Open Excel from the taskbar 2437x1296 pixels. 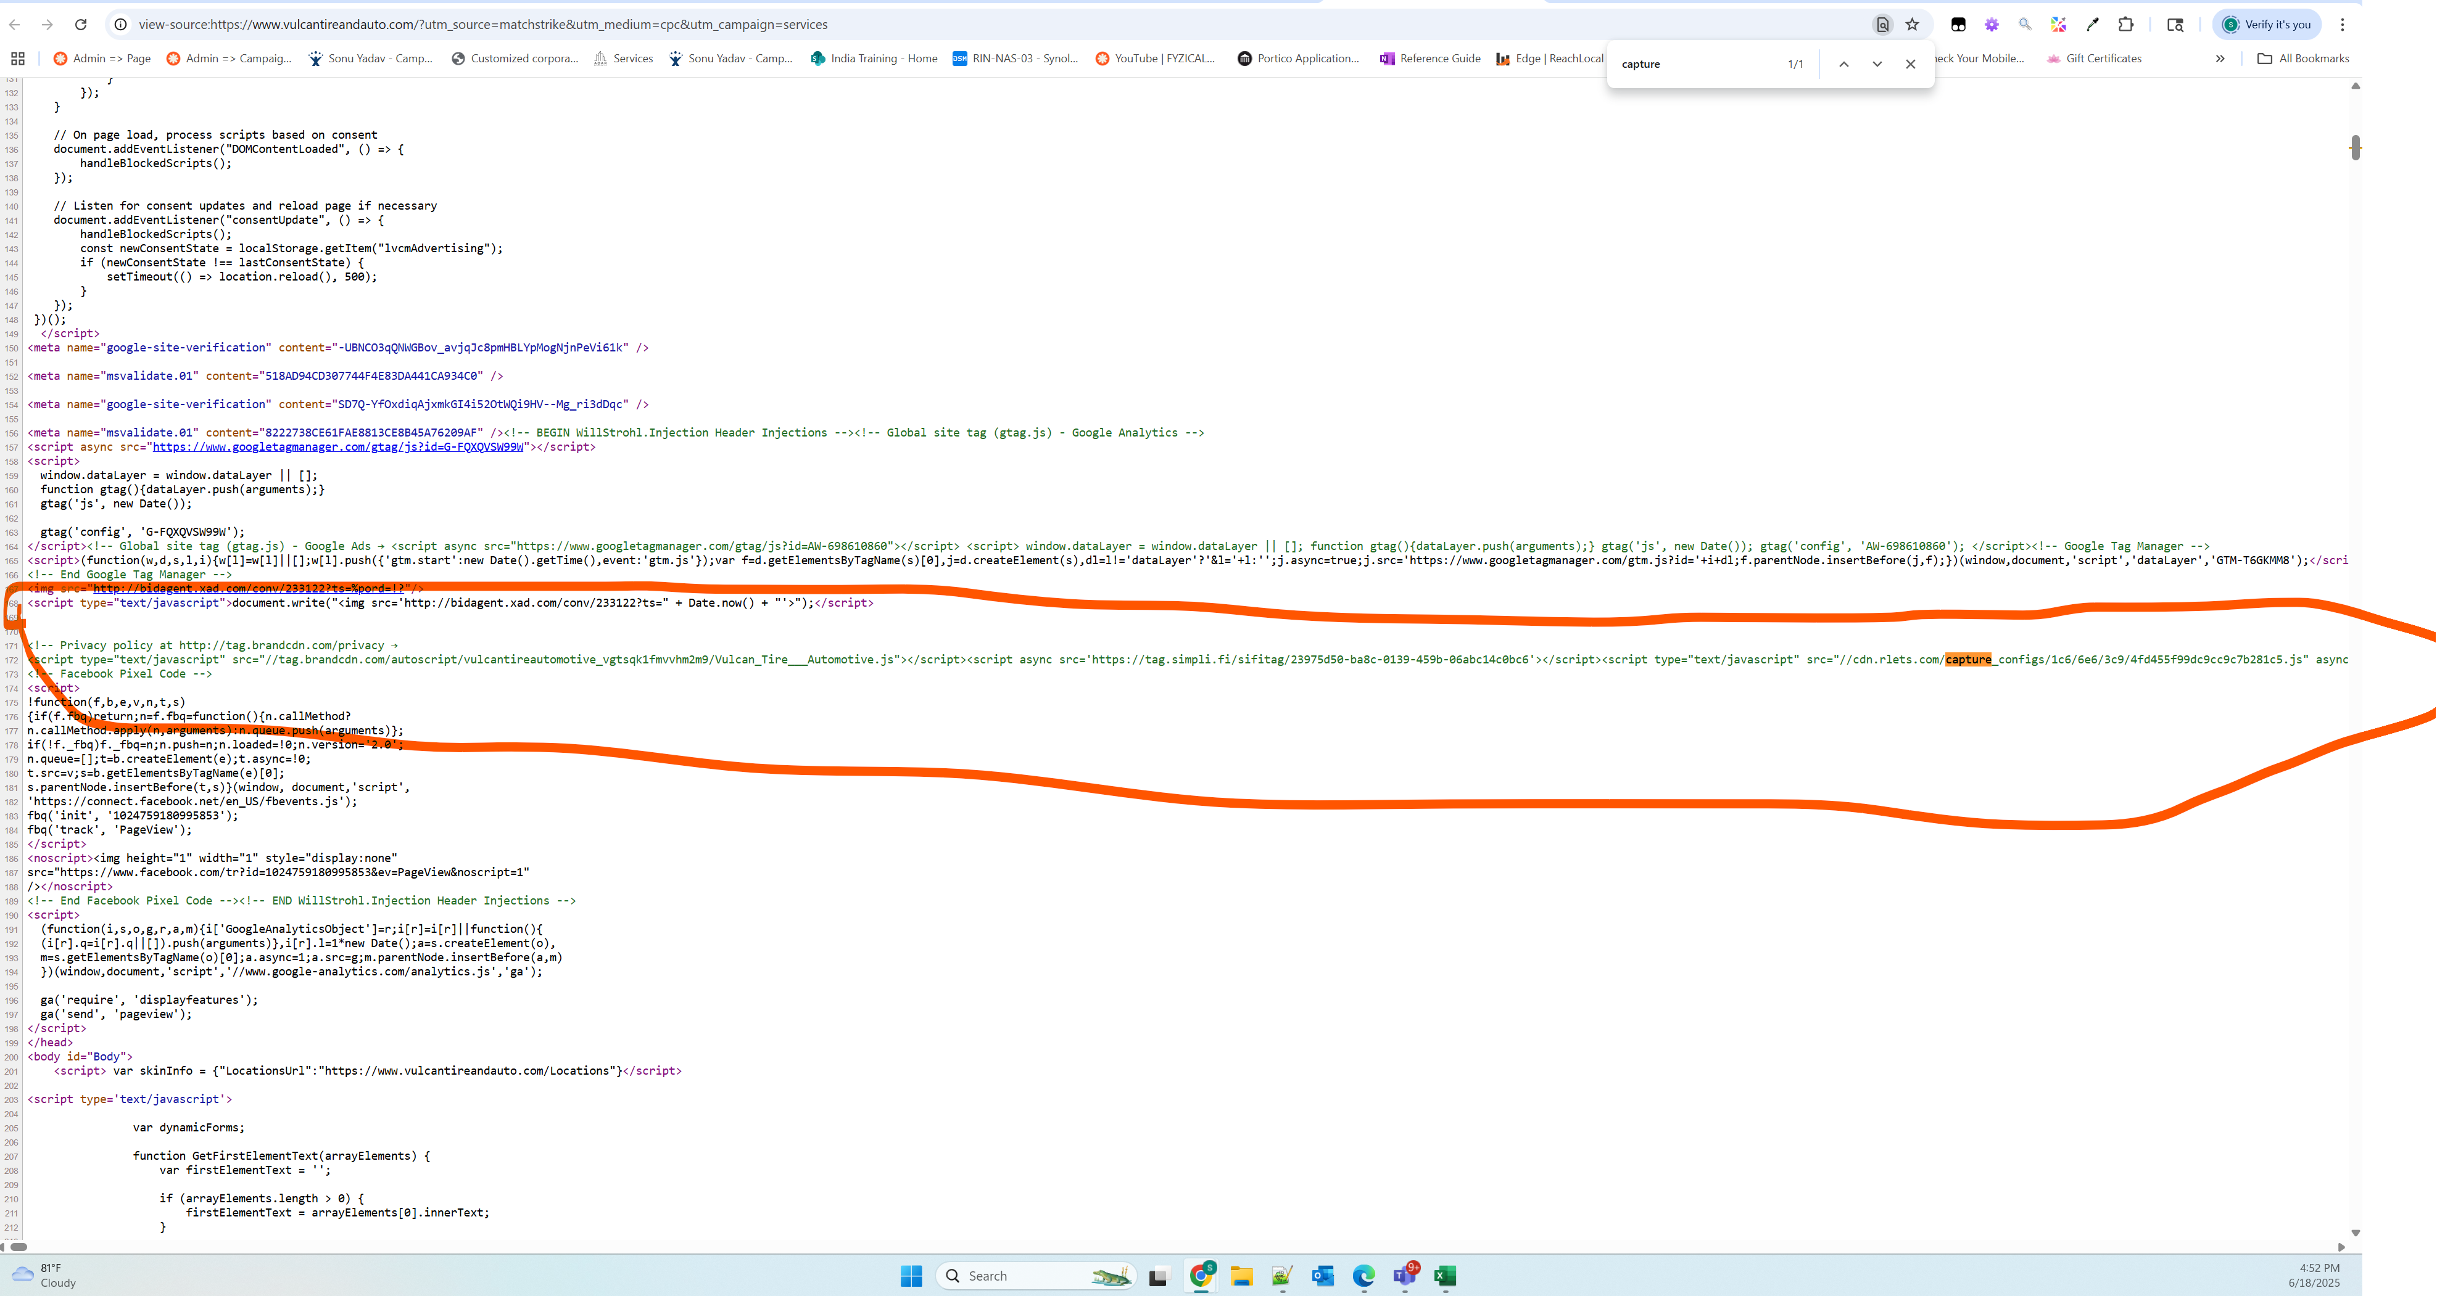coord(1444,1276)
